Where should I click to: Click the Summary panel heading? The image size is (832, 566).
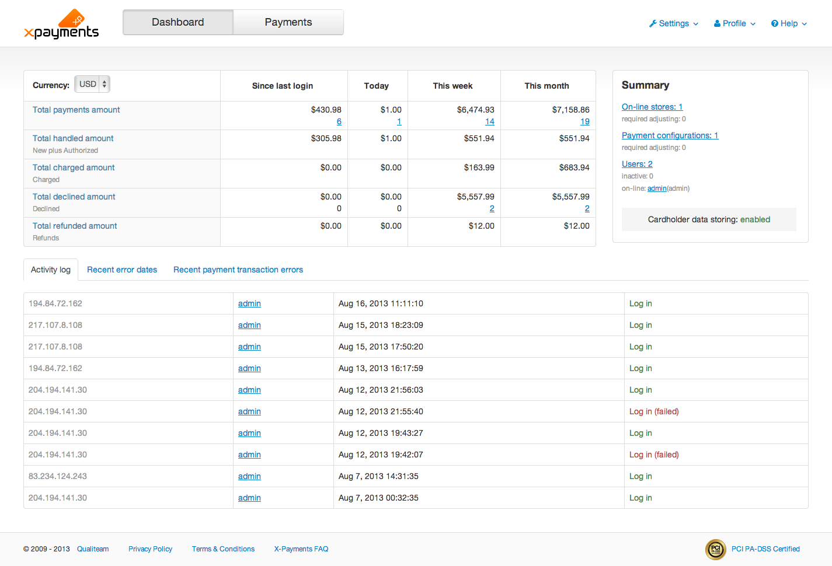645,85
